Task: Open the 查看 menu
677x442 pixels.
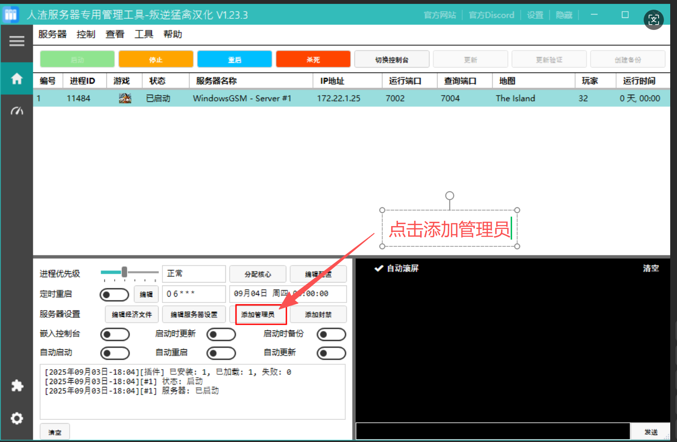Action: pyautogui.click(x=115, y=34)
